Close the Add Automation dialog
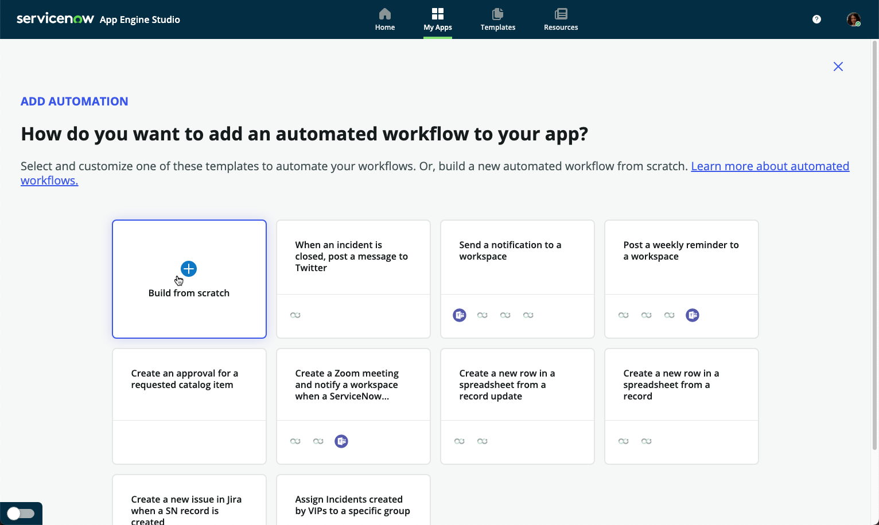The width and height of the screenshot is (879, 525). 838,66
